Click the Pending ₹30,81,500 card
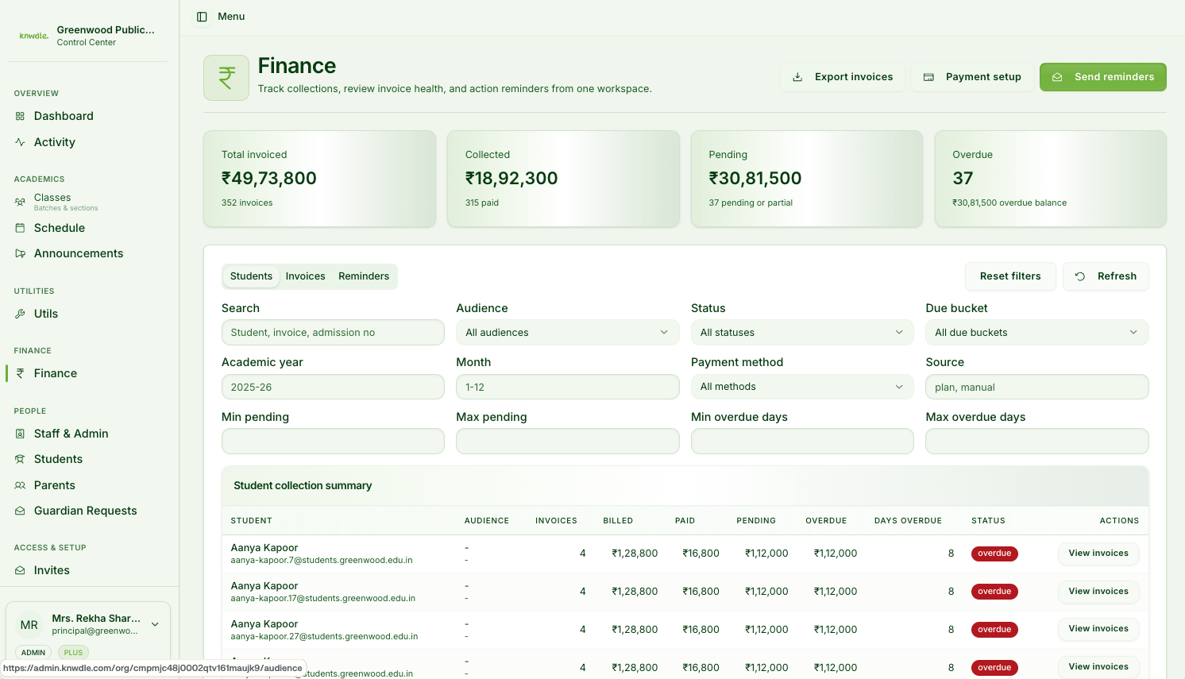Image resolution: width=1185 pixels, height=679 pixels. 807,179
